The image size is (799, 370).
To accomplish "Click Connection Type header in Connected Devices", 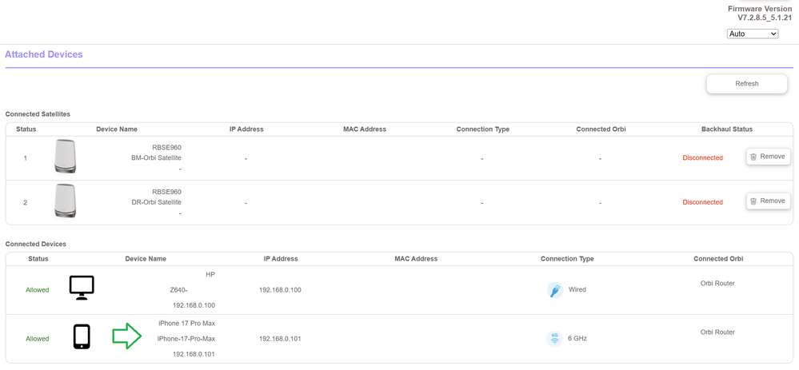I will (567, 259).
